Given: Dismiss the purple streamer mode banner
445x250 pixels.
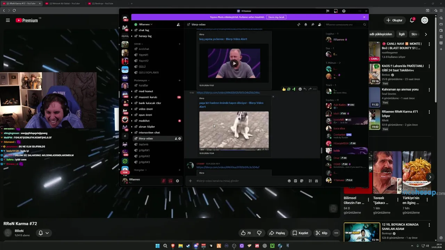Looking at the screenshot, I should (x=364, y=17).
